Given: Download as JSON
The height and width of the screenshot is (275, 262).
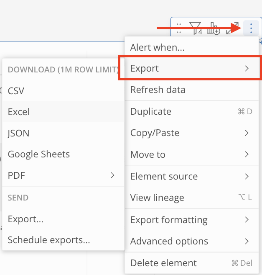Looking at the screenshot, I should pyautogui.click(x=63, y=133).
